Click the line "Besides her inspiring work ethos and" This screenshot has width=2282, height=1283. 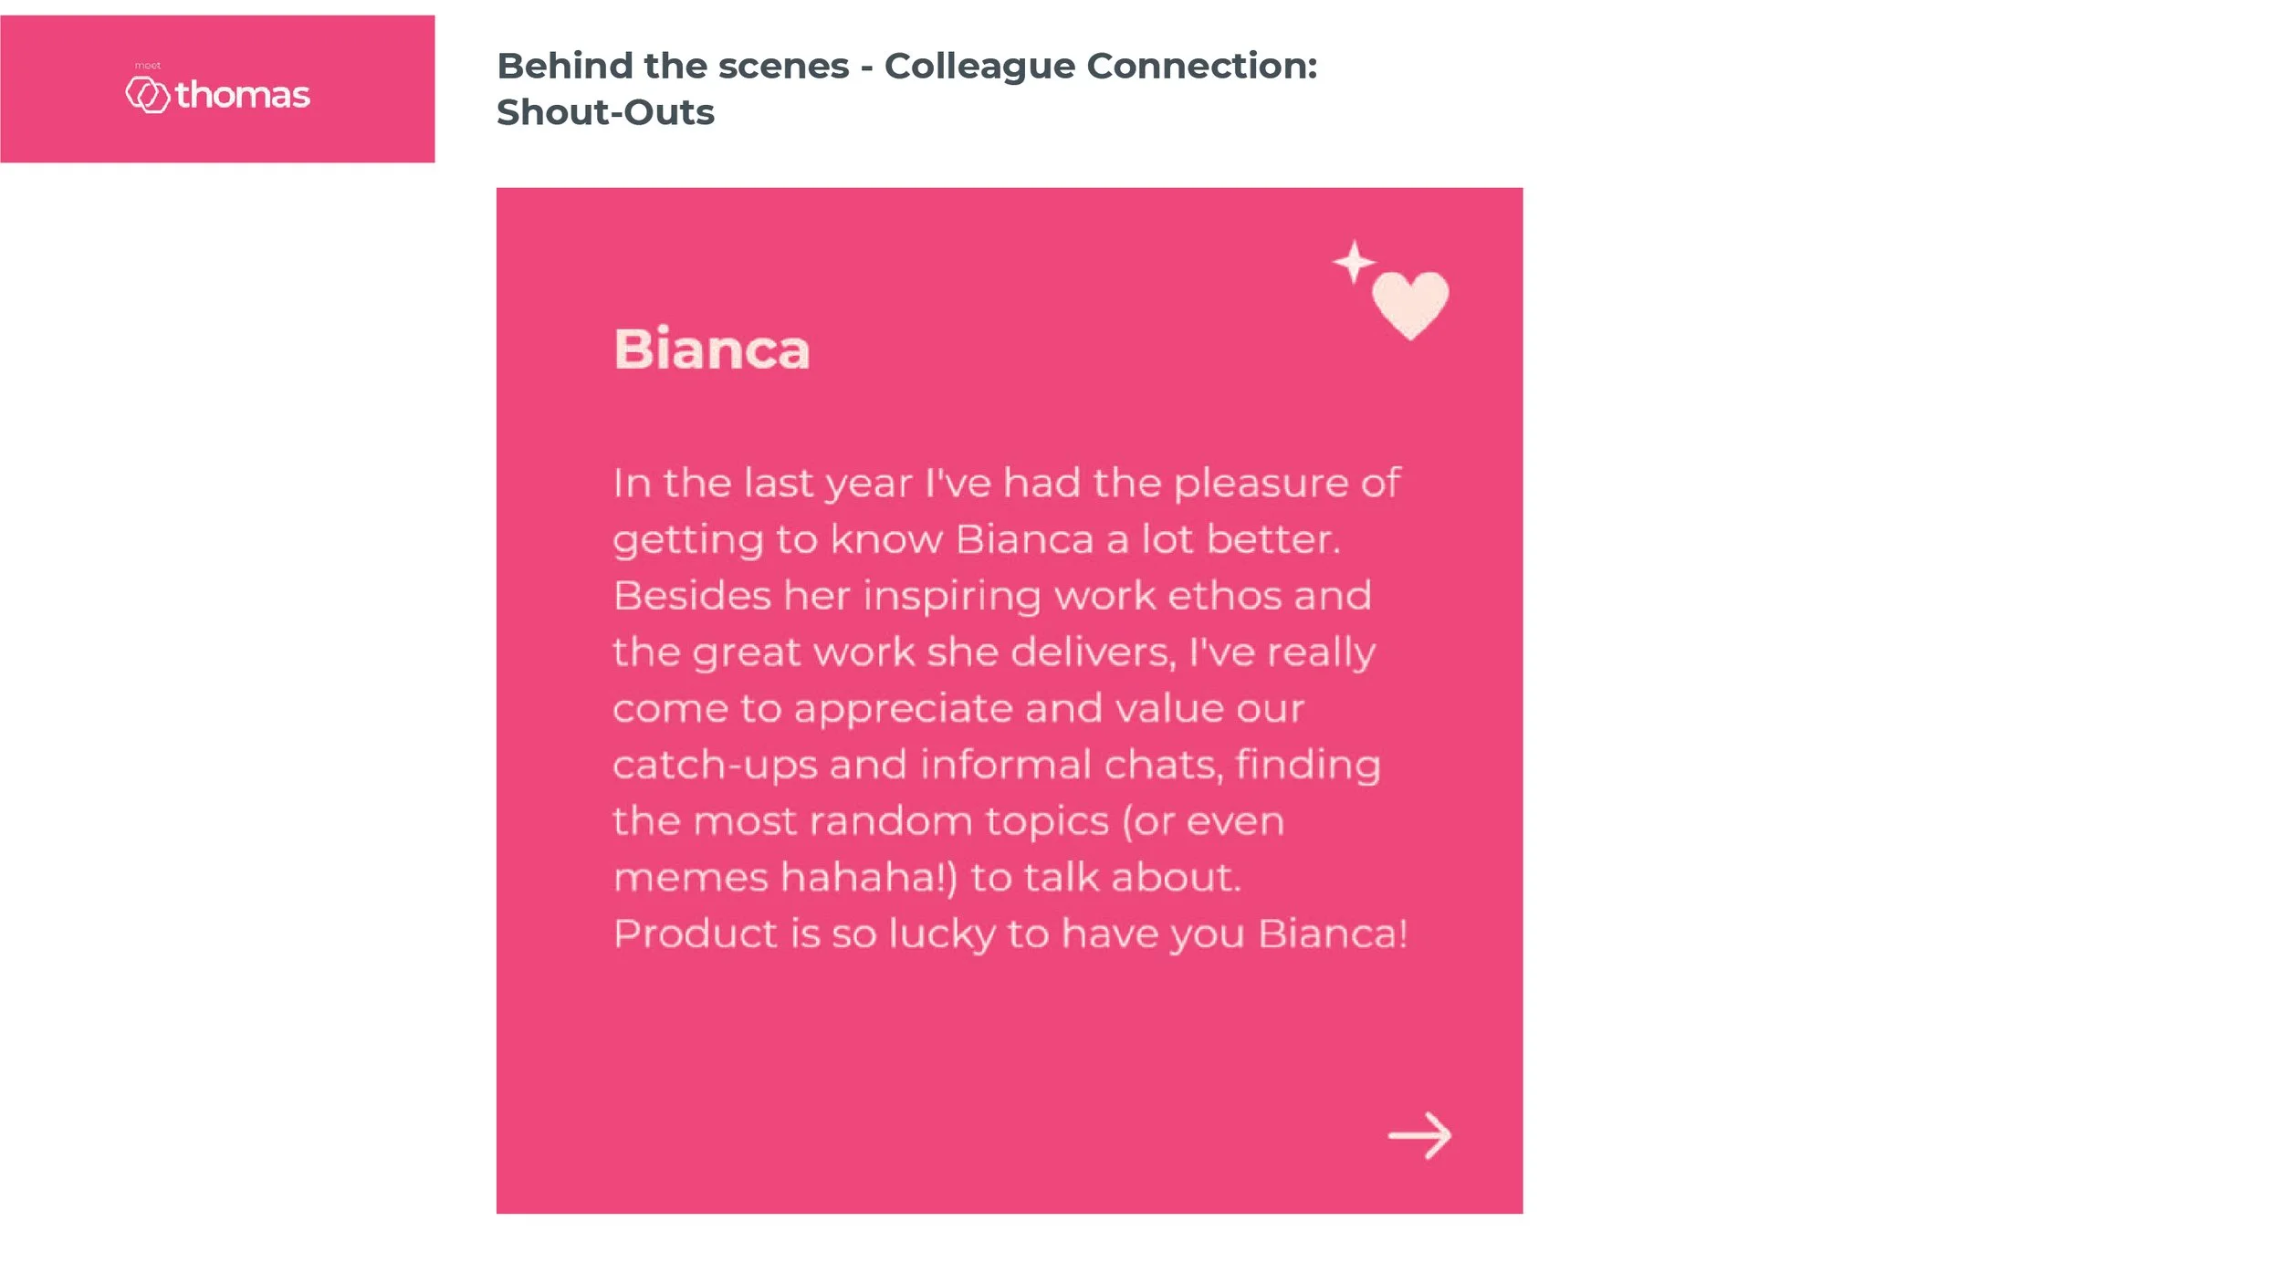coord(992,596)
